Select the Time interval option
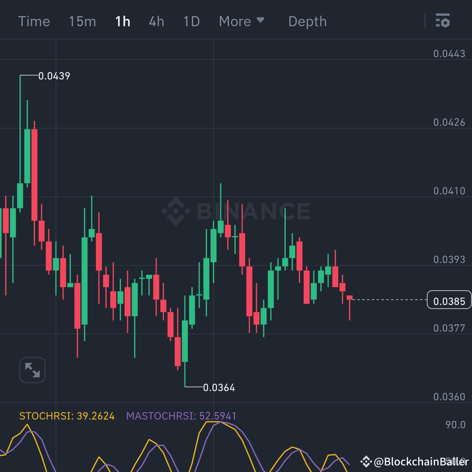Screen dimensions: 472x472 (34, 21)
